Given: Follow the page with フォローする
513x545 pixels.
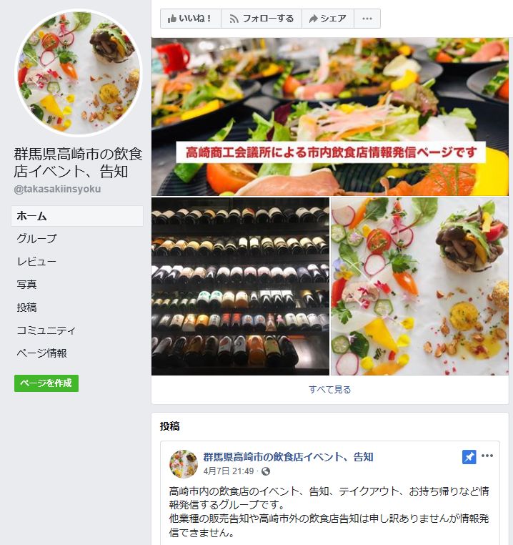Looking at the screenshot, I should (x=262, y=19).
